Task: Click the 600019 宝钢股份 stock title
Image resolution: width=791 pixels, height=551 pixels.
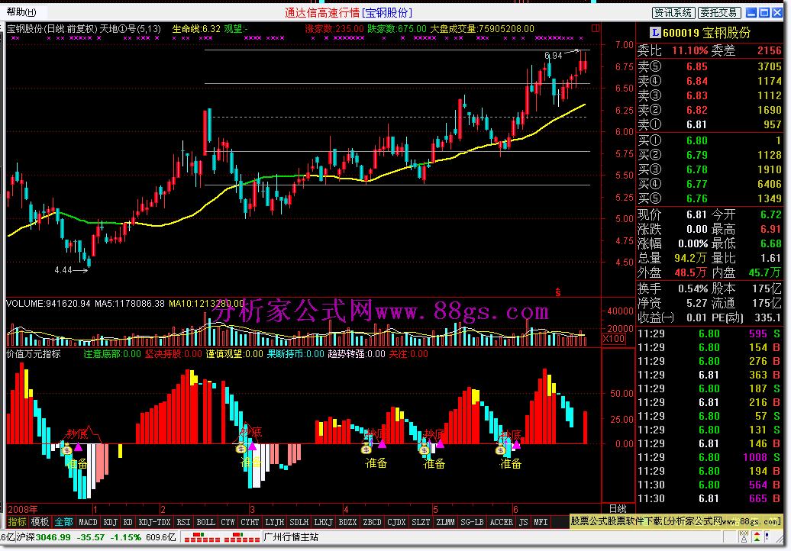Action: 706,33
